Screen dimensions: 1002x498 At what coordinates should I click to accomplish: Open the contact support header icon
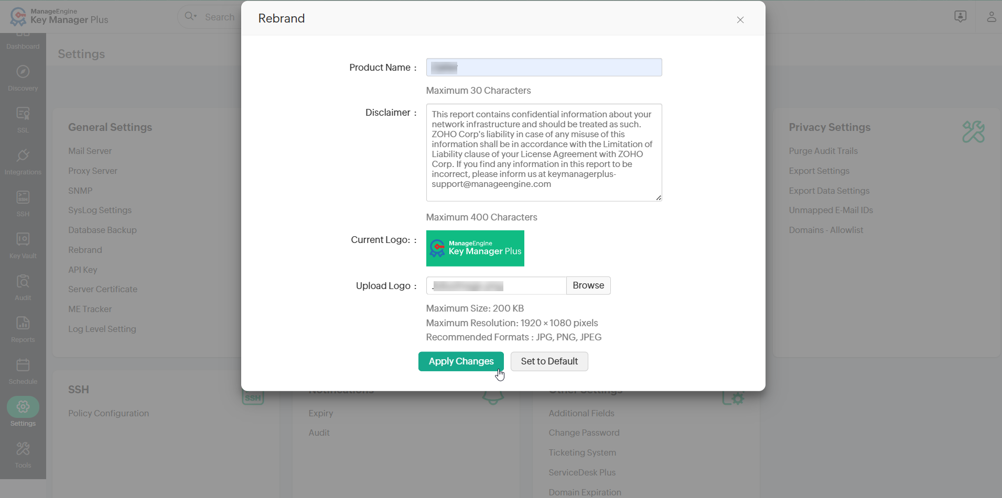pyautogui.click(x=960, y=17)
